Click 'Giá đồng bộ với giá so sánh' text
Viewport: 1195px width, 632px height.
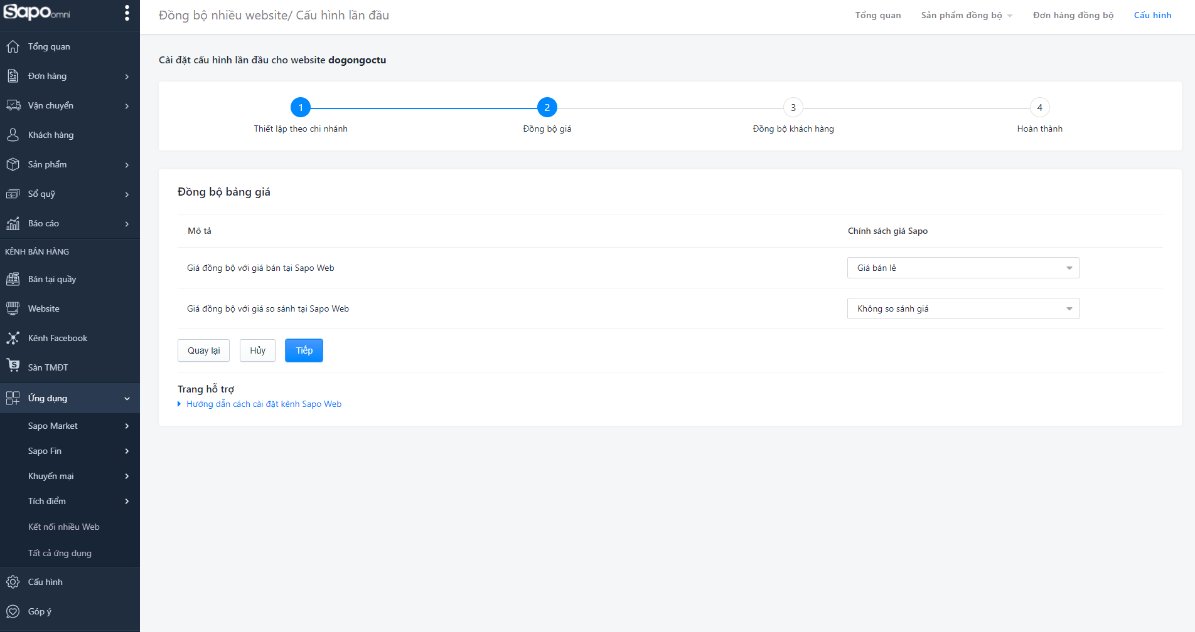click(x=268, y=308)
